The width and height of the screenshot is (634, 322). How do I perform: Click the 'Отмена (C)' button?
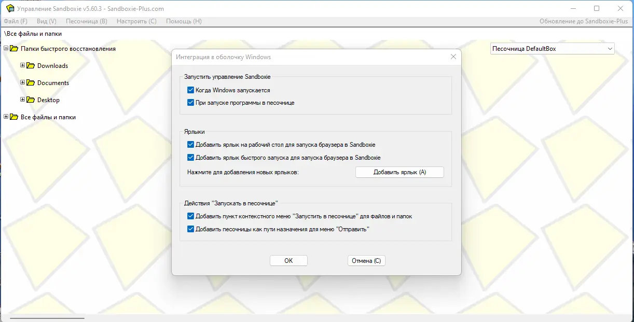point(366,261)
